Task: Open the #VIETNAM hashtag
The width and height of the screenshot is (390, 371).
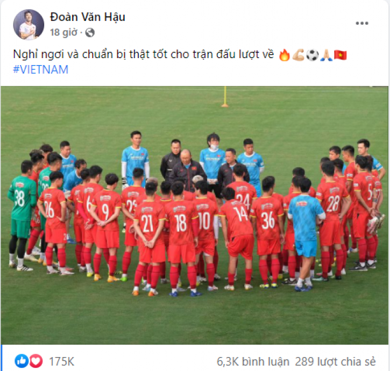Action: coord(40,69)
